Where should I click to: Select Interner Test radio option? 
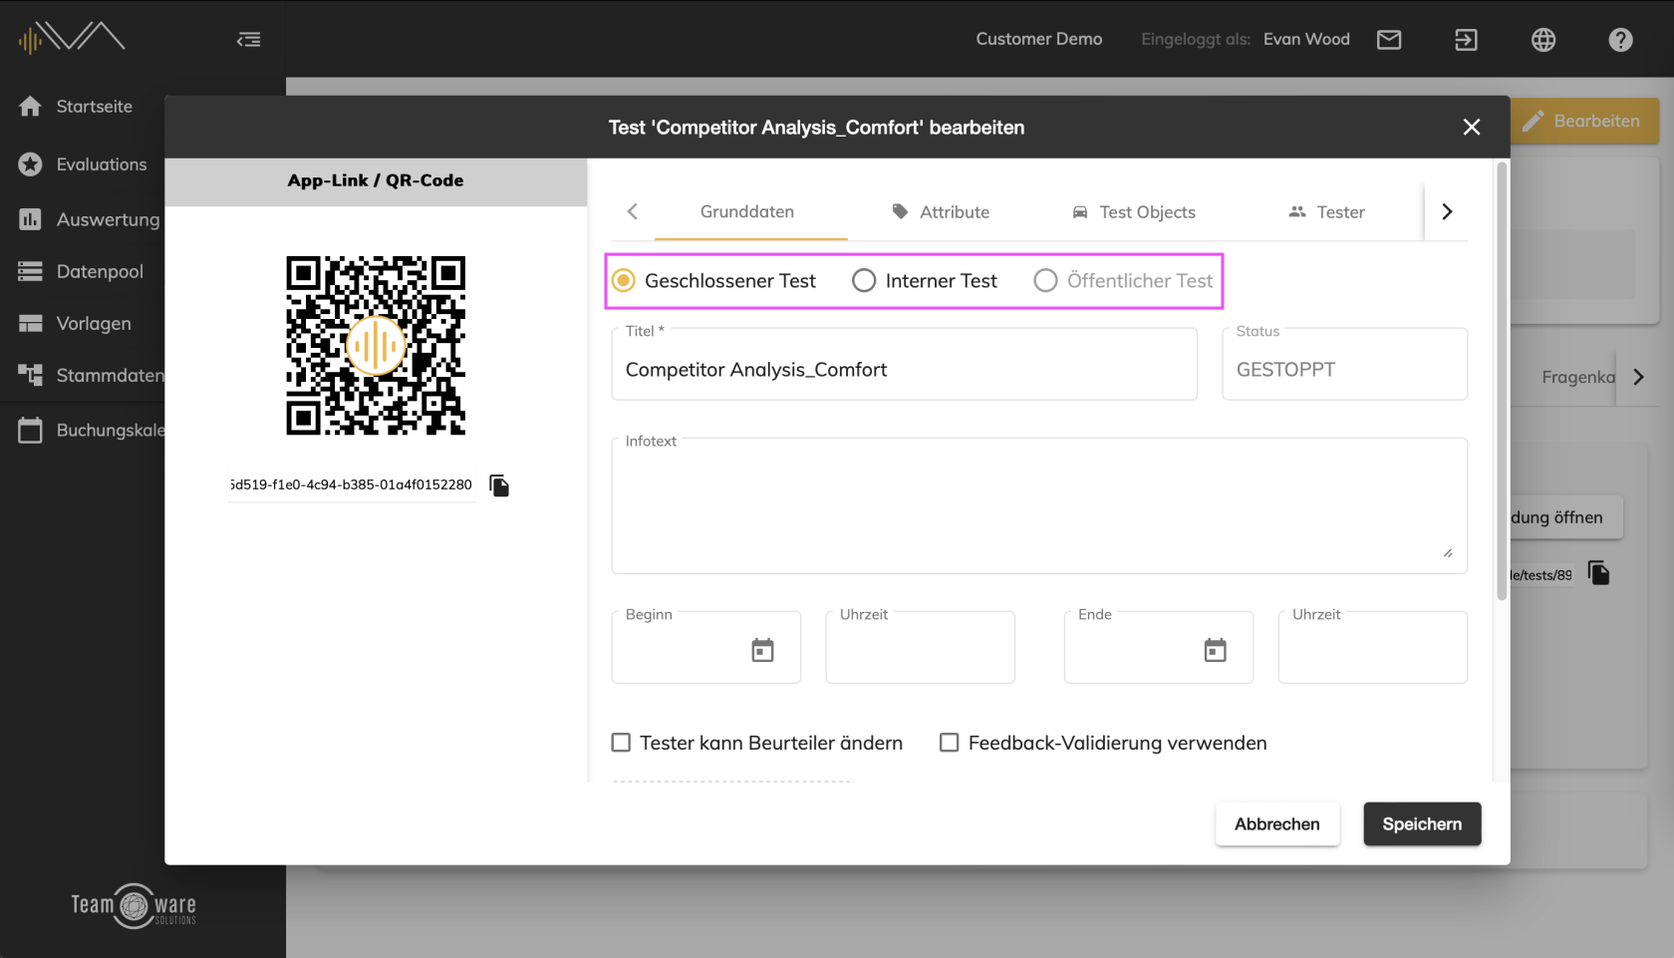click(864, 281)
